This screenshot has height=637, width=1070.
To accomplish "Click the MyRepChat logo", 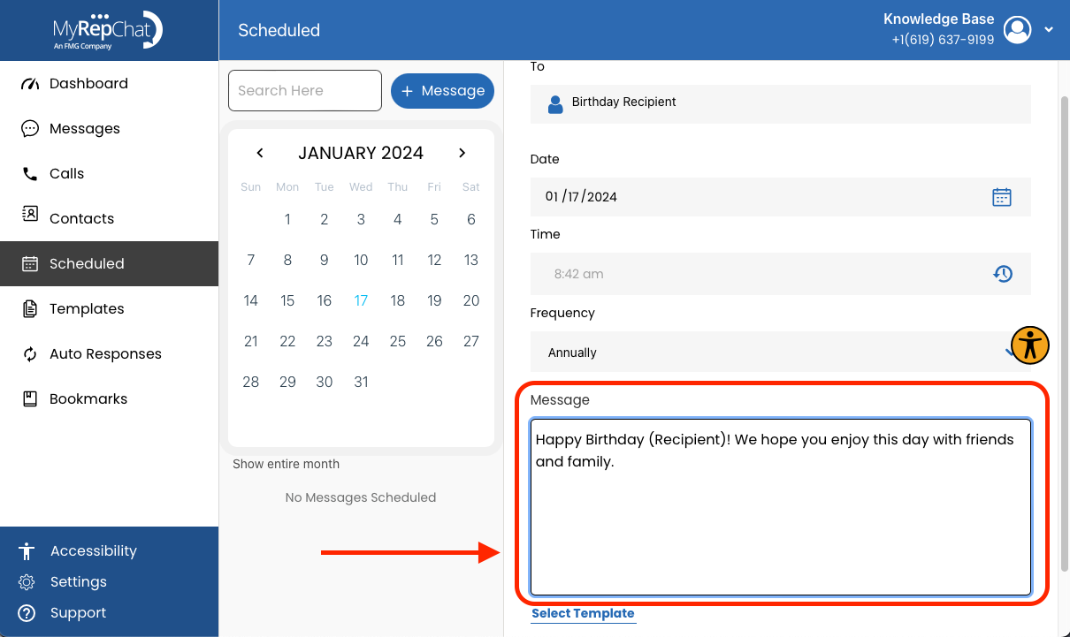I will (108, 30).
